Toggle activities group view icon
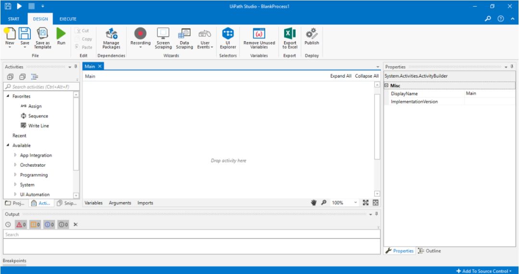 (35, 77)
